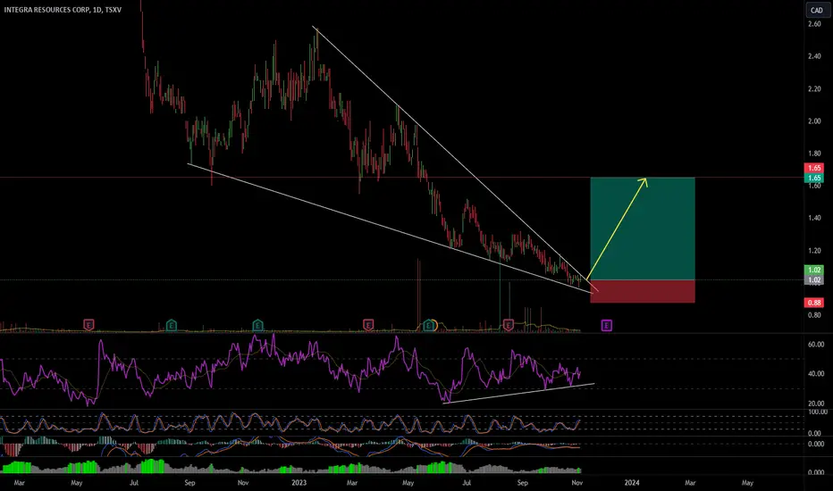Click the 1.80 price axis label
The height and width of the screenshot is (491, 833).
tap(814, 154)
